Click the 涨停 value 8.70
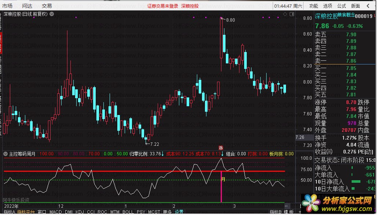This screenshot has width=378, height=215. [351, 102]
